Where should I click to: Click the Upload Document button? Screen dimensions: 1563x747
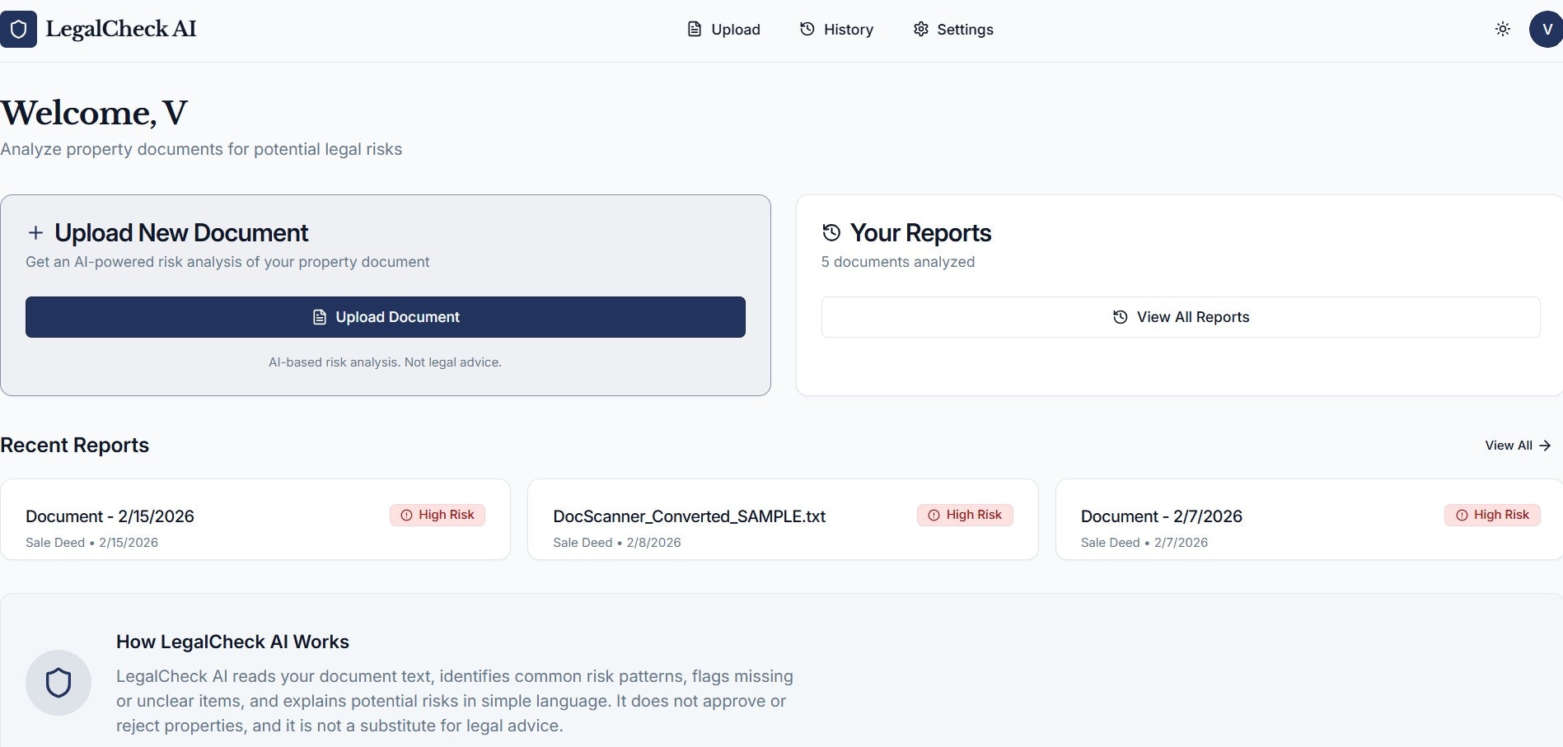click(385, 317)
